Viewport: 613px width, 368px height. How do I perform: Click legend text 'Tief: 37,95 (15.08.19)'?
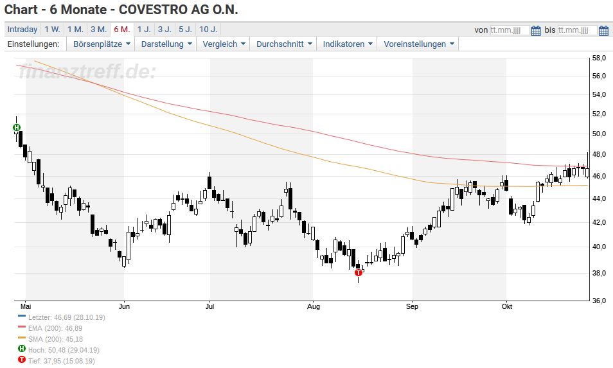tap(62, 362)
